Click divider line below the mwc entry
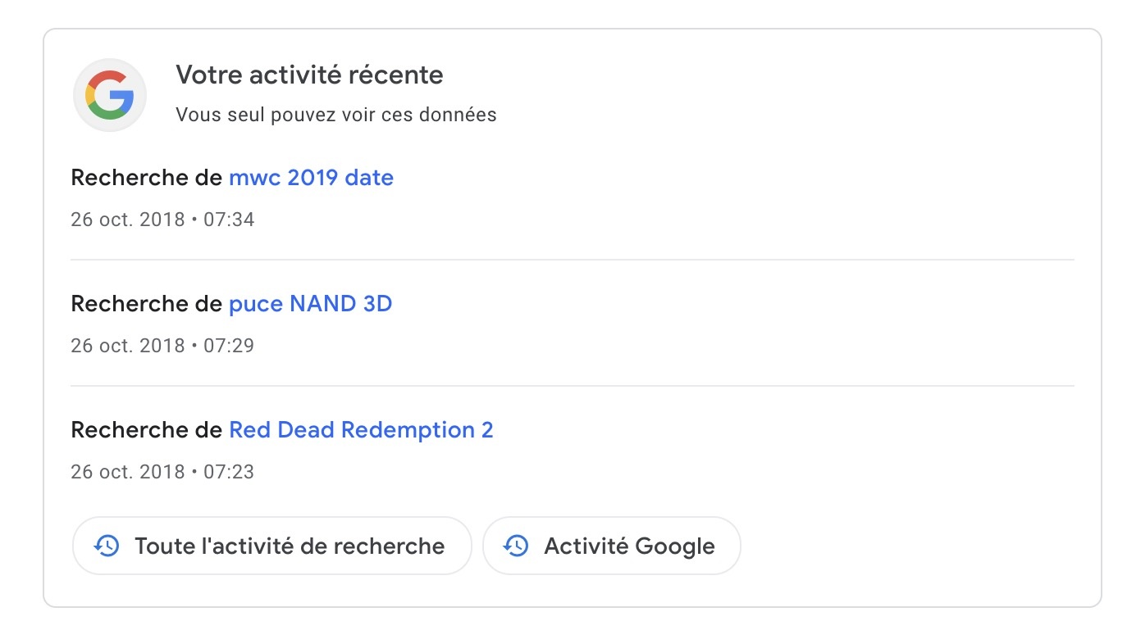The width and height of the screenshot is (1127, 621). click(572, 260)
